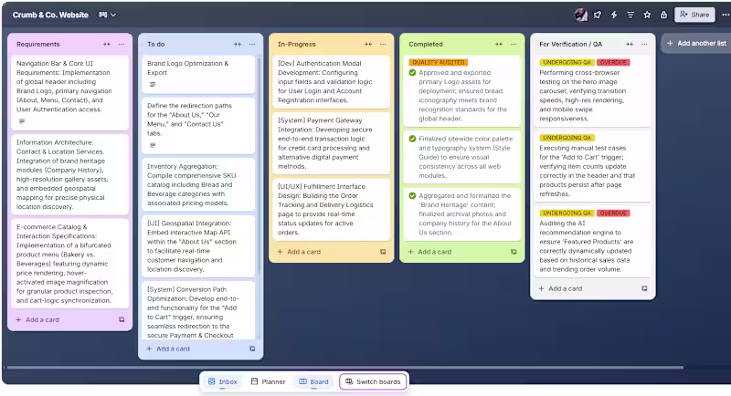Open the rocket Power-Ups icon
This screenshot has height=396, width=731.
(598, 15)
